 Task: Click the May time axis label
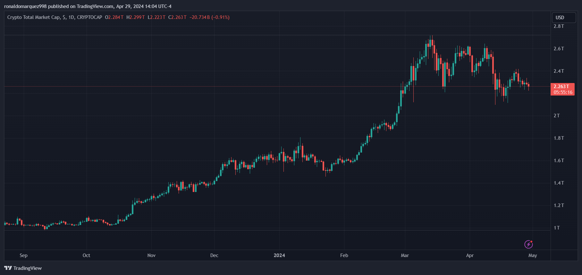click(x=533, y=255)
